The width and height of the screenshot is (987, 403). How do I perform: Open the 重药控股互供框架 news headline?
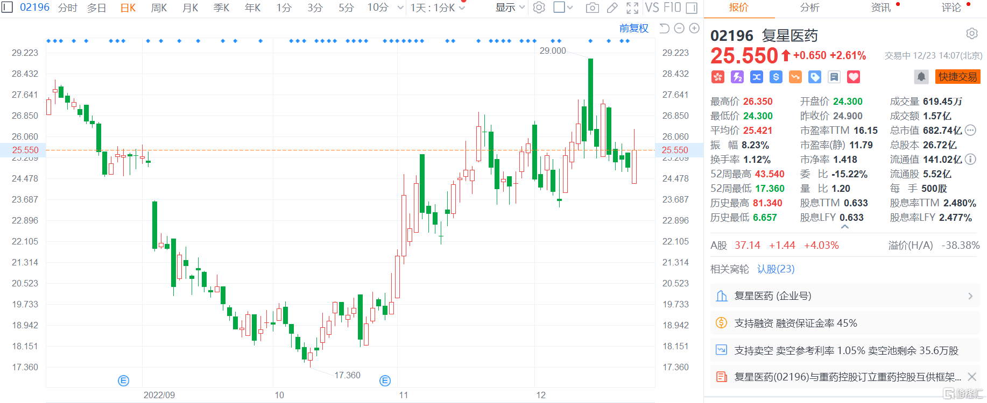coord(848,377)
